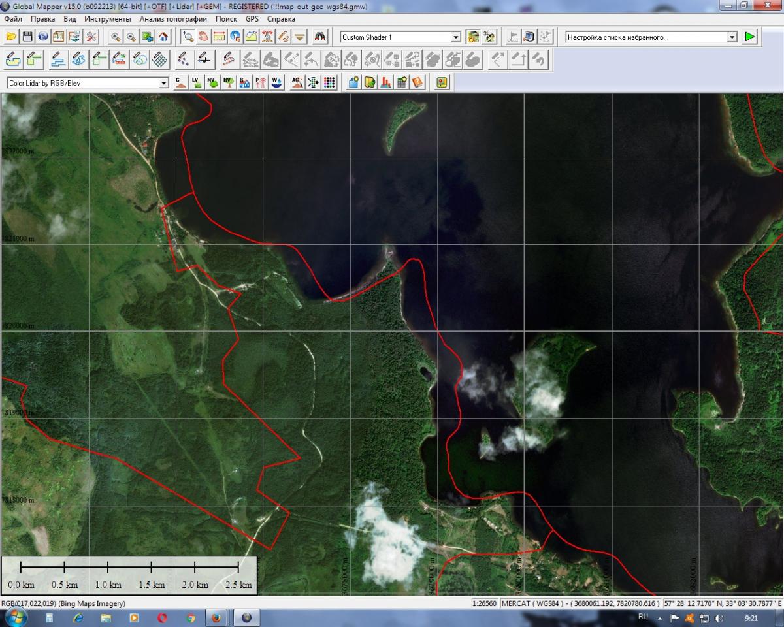Viewport: 784px width, 627px height.
Task: Toggle the enable hill shading icon
Action: click(472, 37)
